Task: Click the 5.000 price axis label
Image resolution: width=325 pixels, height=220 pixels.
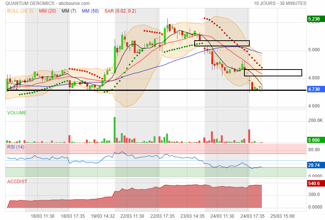Action: (x=314, y=50)
